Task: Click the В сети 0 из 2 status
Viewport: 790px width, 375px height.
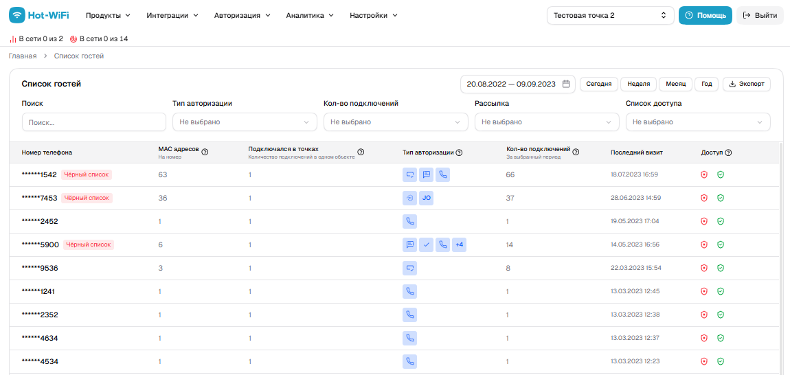Action: tap(36, 38)
